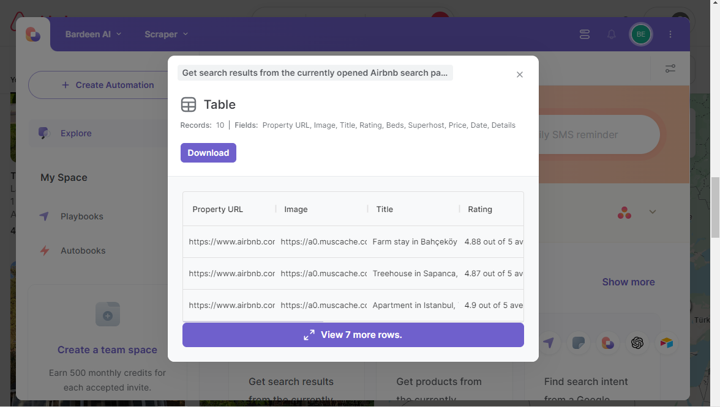The image size is (720, 407).
Task: Click the 4.87 out of 5 rating cell
Action: pos(493,274)
